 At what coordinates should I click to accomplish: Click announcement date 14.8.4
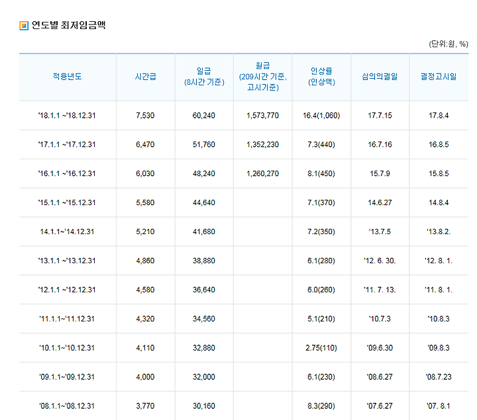click(x=439, y=203)
